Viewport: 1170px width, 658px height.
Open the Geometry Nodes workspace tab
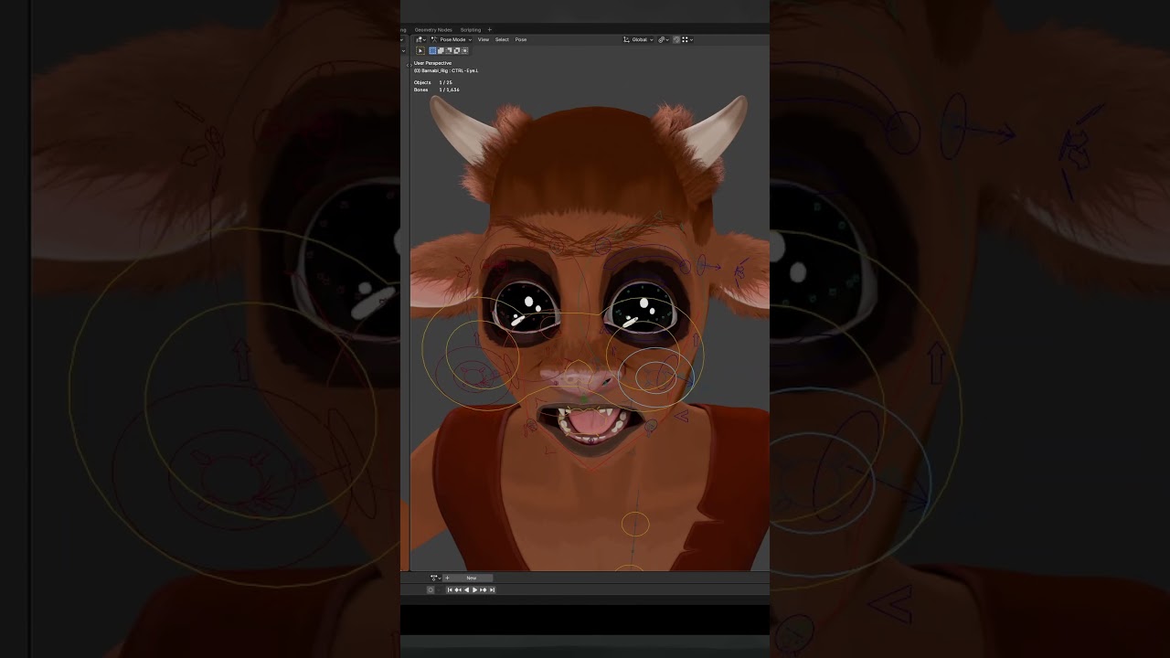[433, 30]
